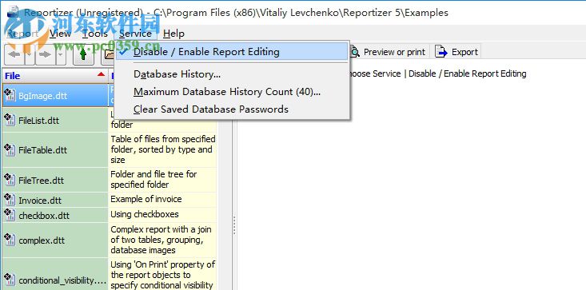Open the View menu

coord(60,34)
